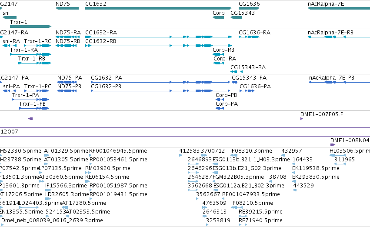Select RP001053461.5prime EST
Viewport: 370px width, 227px height.
(90, 164)
